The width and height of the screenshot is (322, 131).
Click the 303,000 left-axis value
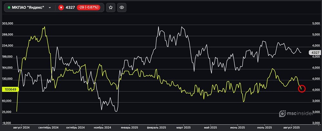tap(7, 24)
